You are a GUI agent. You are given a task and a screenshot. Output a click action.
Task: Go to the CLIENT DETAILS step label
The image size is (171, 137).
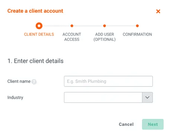point(39,34)
